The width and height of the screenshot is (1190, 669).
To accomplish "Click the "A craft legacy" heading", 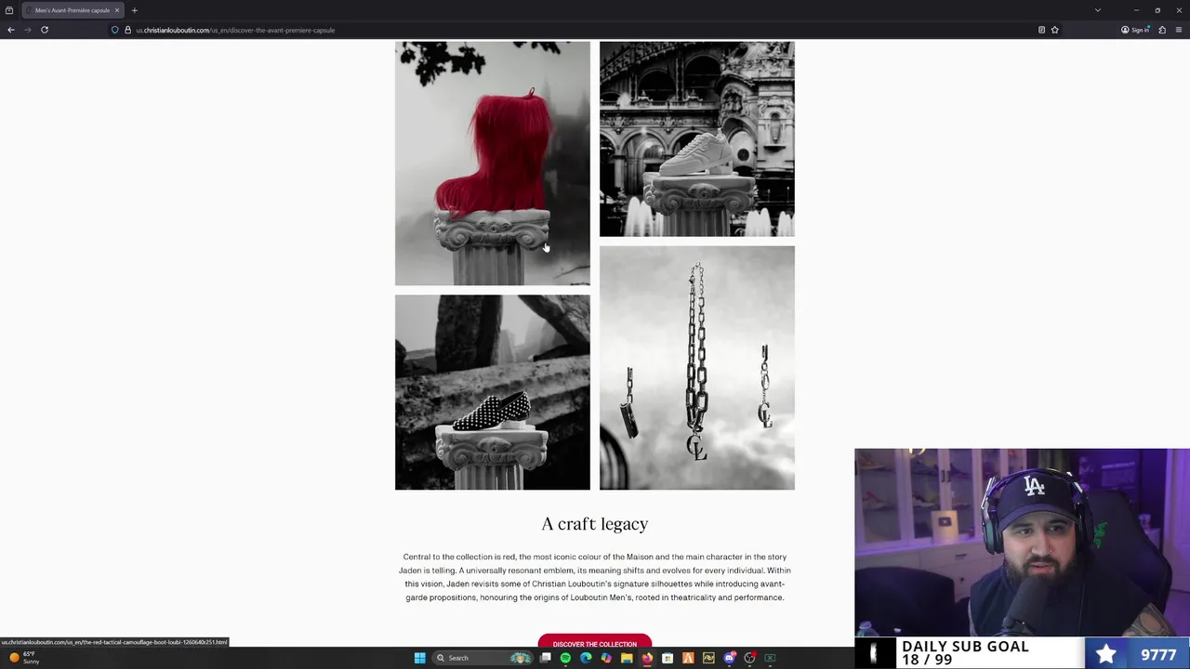I will (x=594, y=524).
